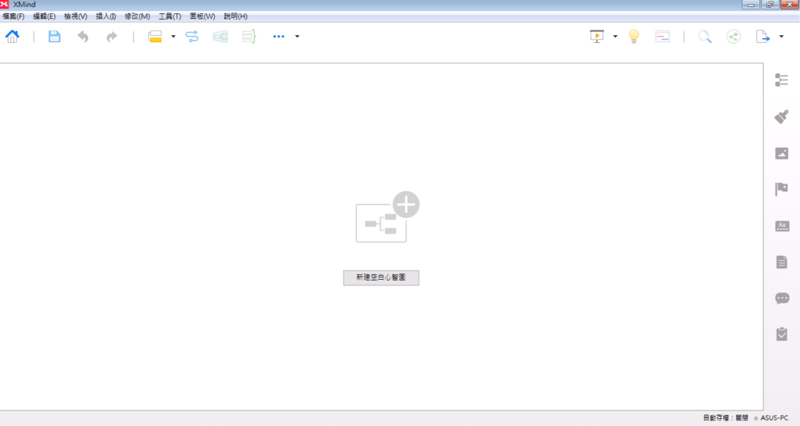Viewport: 800px width, 426px height.
Task: Click the 新建空白心智圖 button
Action: coord(381,277)
